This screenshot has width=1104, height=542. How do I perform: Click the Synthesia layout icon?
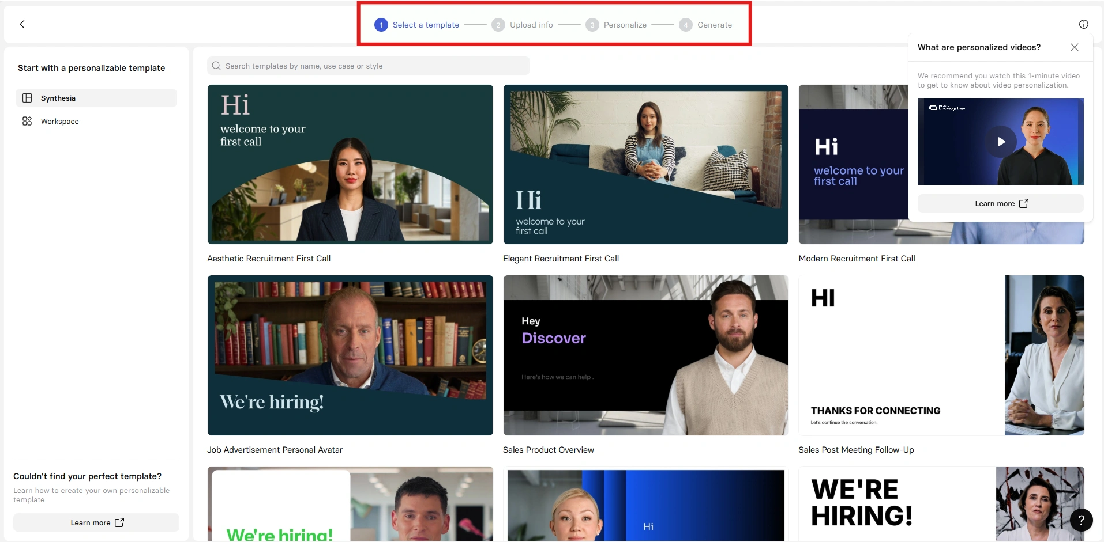(x=27, y=98)
